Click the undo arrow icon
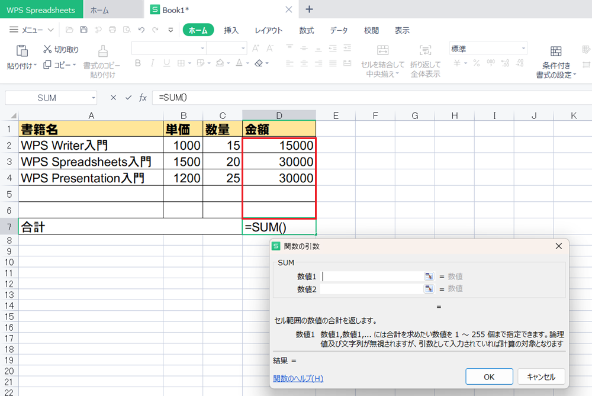The width and height of the screenshot is (592, 396). click(x=141, y=30)
